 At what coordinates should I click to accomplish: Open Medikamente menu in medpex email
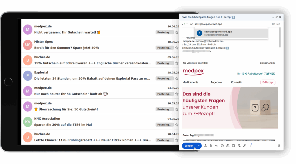[x=190, y=82]
